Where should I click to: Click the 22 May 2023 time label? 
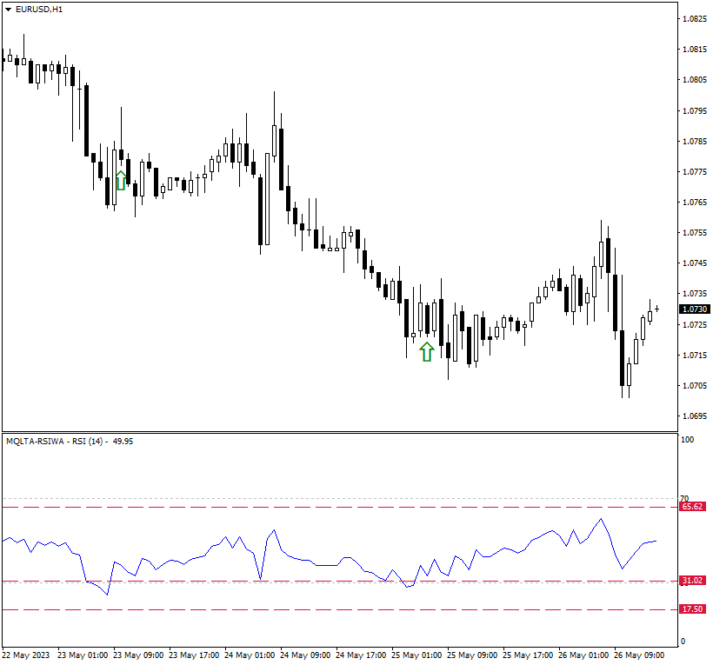click(x=26, y=655)
